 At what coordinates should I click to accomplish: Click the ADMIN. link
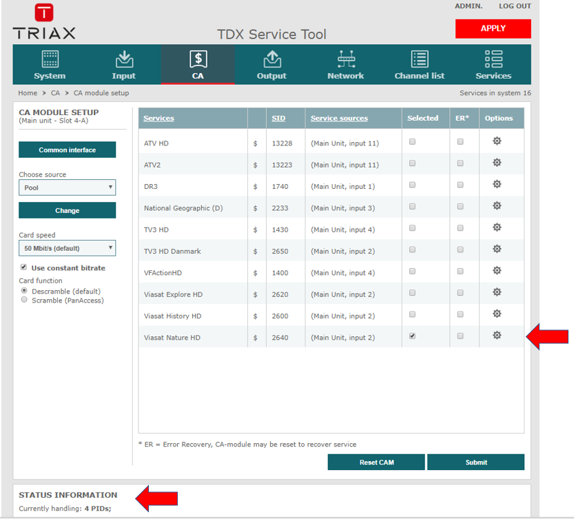coord(469,6)
